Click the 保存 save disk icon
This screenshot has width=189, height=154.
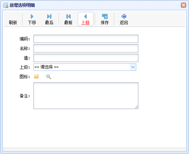coord(105,16)
